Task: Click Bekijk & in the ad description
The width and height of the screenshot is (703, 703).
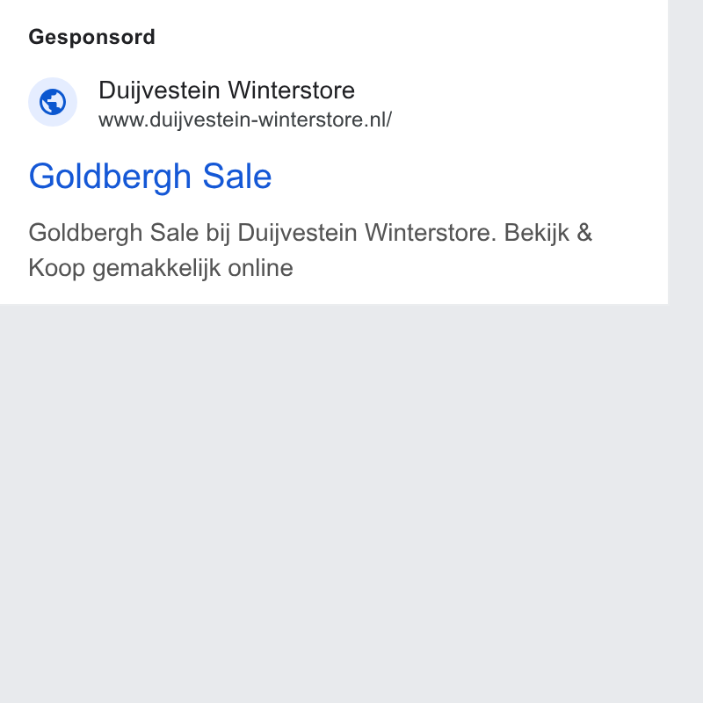Action: [547, 233]
